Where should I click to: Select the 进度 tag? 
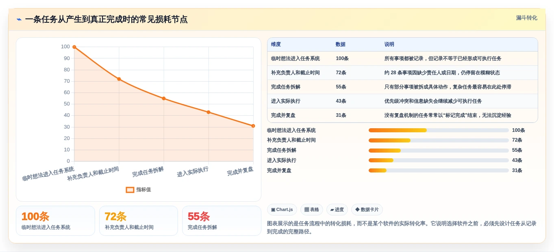pos(337,210)
